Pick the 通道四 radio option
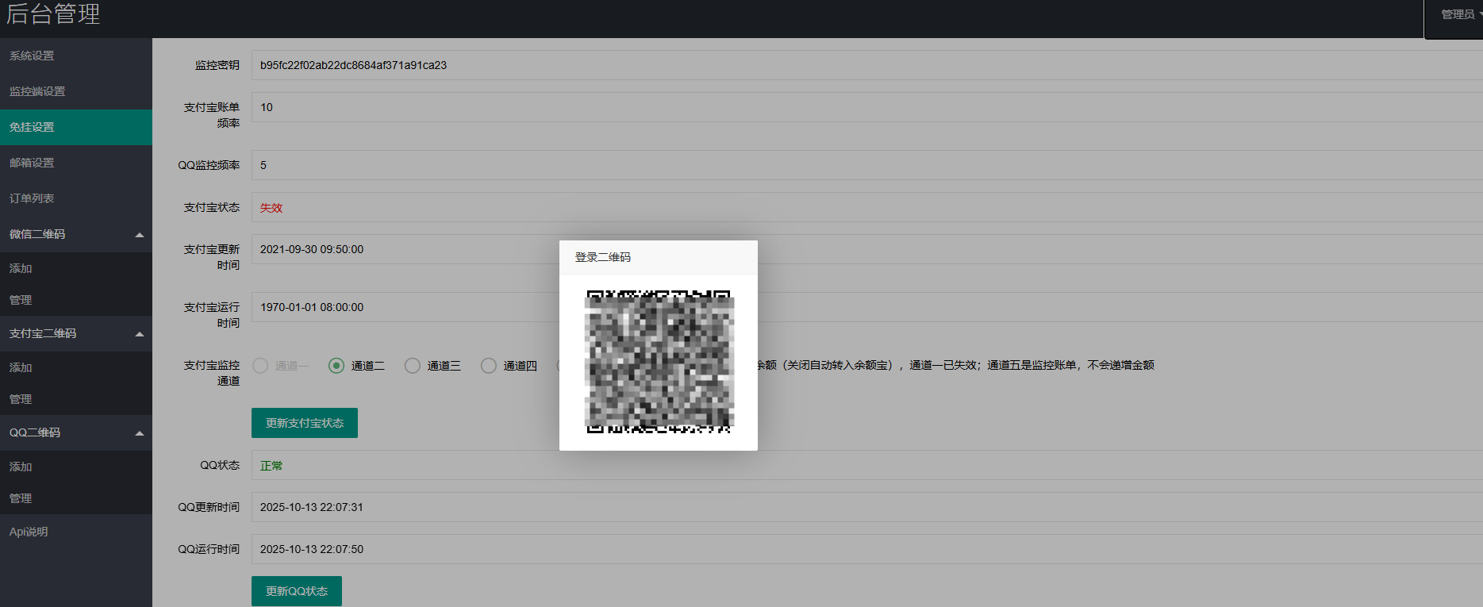 pos(489,366)
